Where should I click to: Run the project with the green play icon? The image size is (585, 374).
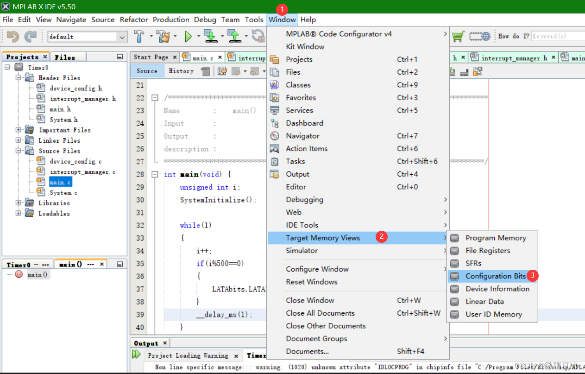(188, 36)
